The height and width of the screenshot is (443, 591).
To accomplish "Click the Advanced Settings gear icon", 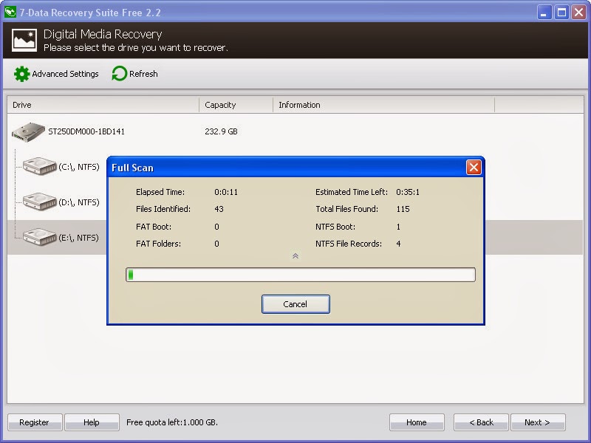I will [22, 74].
